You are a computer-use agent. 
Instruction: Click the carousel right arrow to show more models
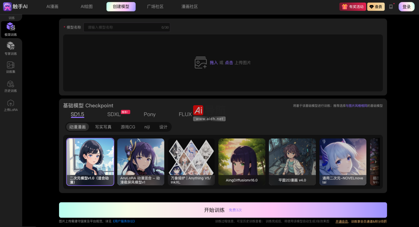click(375, 162)
